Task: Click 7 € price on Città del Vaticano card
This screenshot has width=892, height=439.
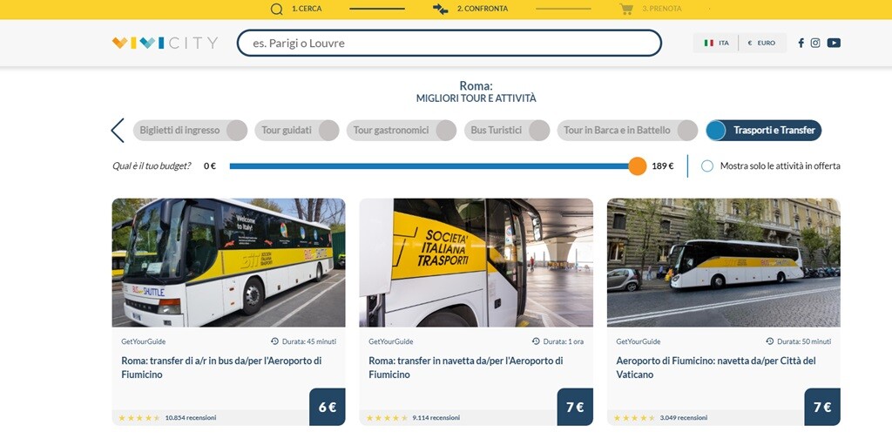Action: coord(822,407)
